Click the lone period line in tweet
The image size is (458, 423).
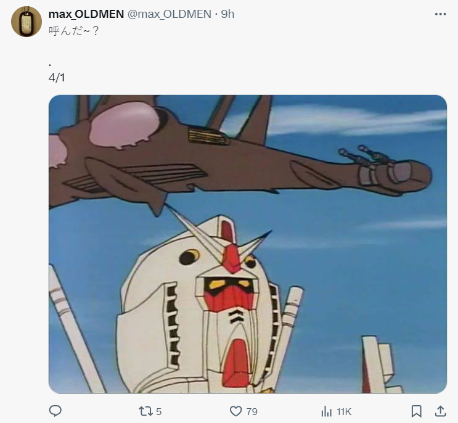click(49, 63)
